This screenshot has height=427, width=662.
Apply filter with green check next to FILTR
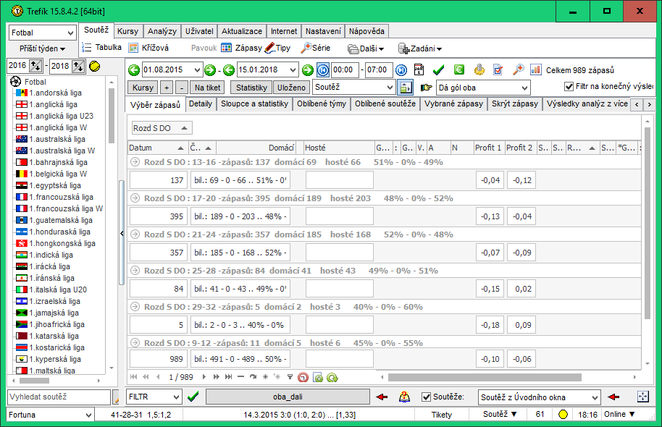[x=193, y=397]
